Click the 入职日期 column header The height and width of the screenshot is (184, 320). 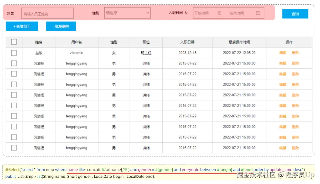tap(187, 42)
